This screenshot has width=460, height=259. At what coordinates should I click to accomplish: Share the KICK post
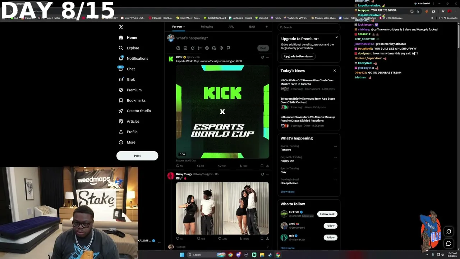pyautogui.click(x=267, y=166)
